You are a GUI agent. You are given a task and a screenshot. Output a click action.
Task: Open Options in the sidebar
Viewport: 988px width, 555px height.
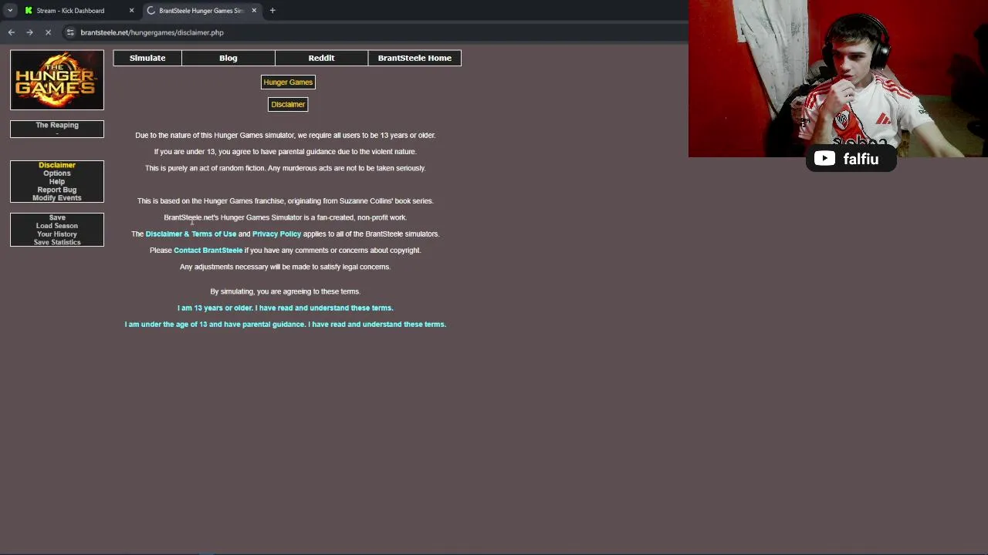click(57, 173)
